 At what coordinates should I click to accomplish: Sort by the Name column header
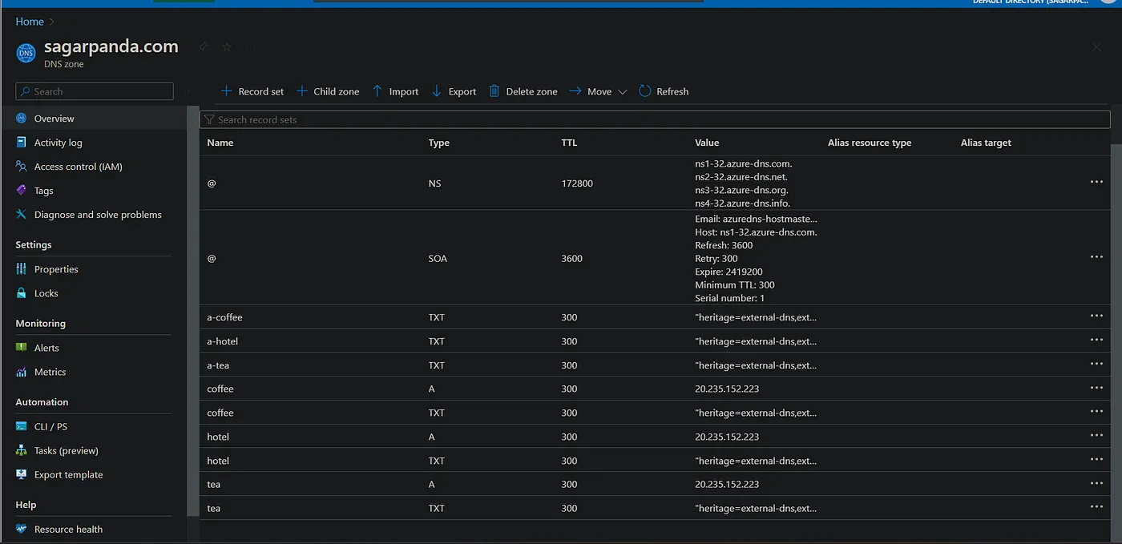pyautogui.click(x=220, y=143)
